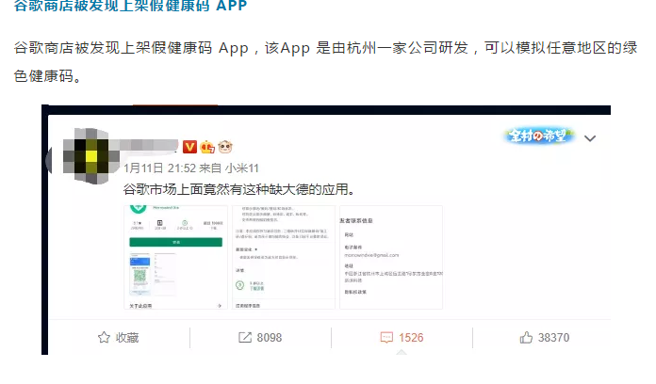
Task: Click the thumbs-up like icon
Action: (x=526, y=337)
